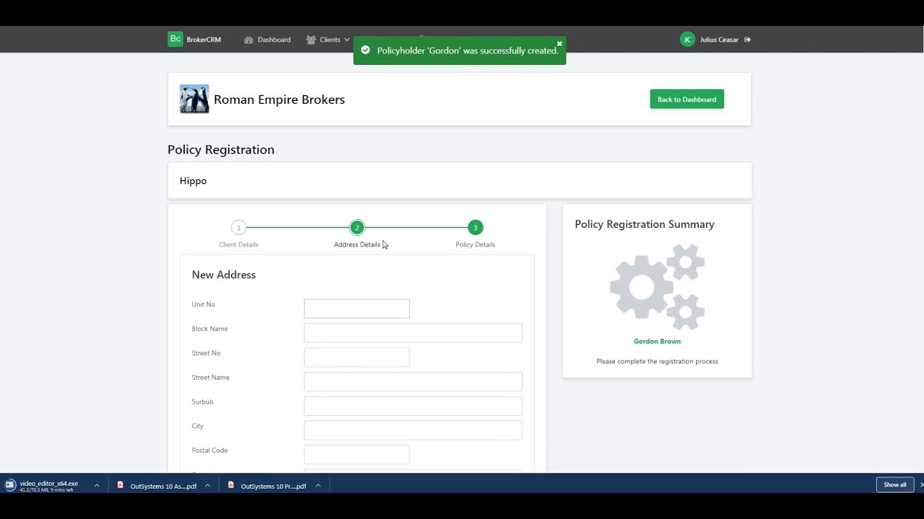The height and width of the screenshot is (519, 924).
Task: Open Julius Ceasar user profile name
Action: [x=719, y=40]
